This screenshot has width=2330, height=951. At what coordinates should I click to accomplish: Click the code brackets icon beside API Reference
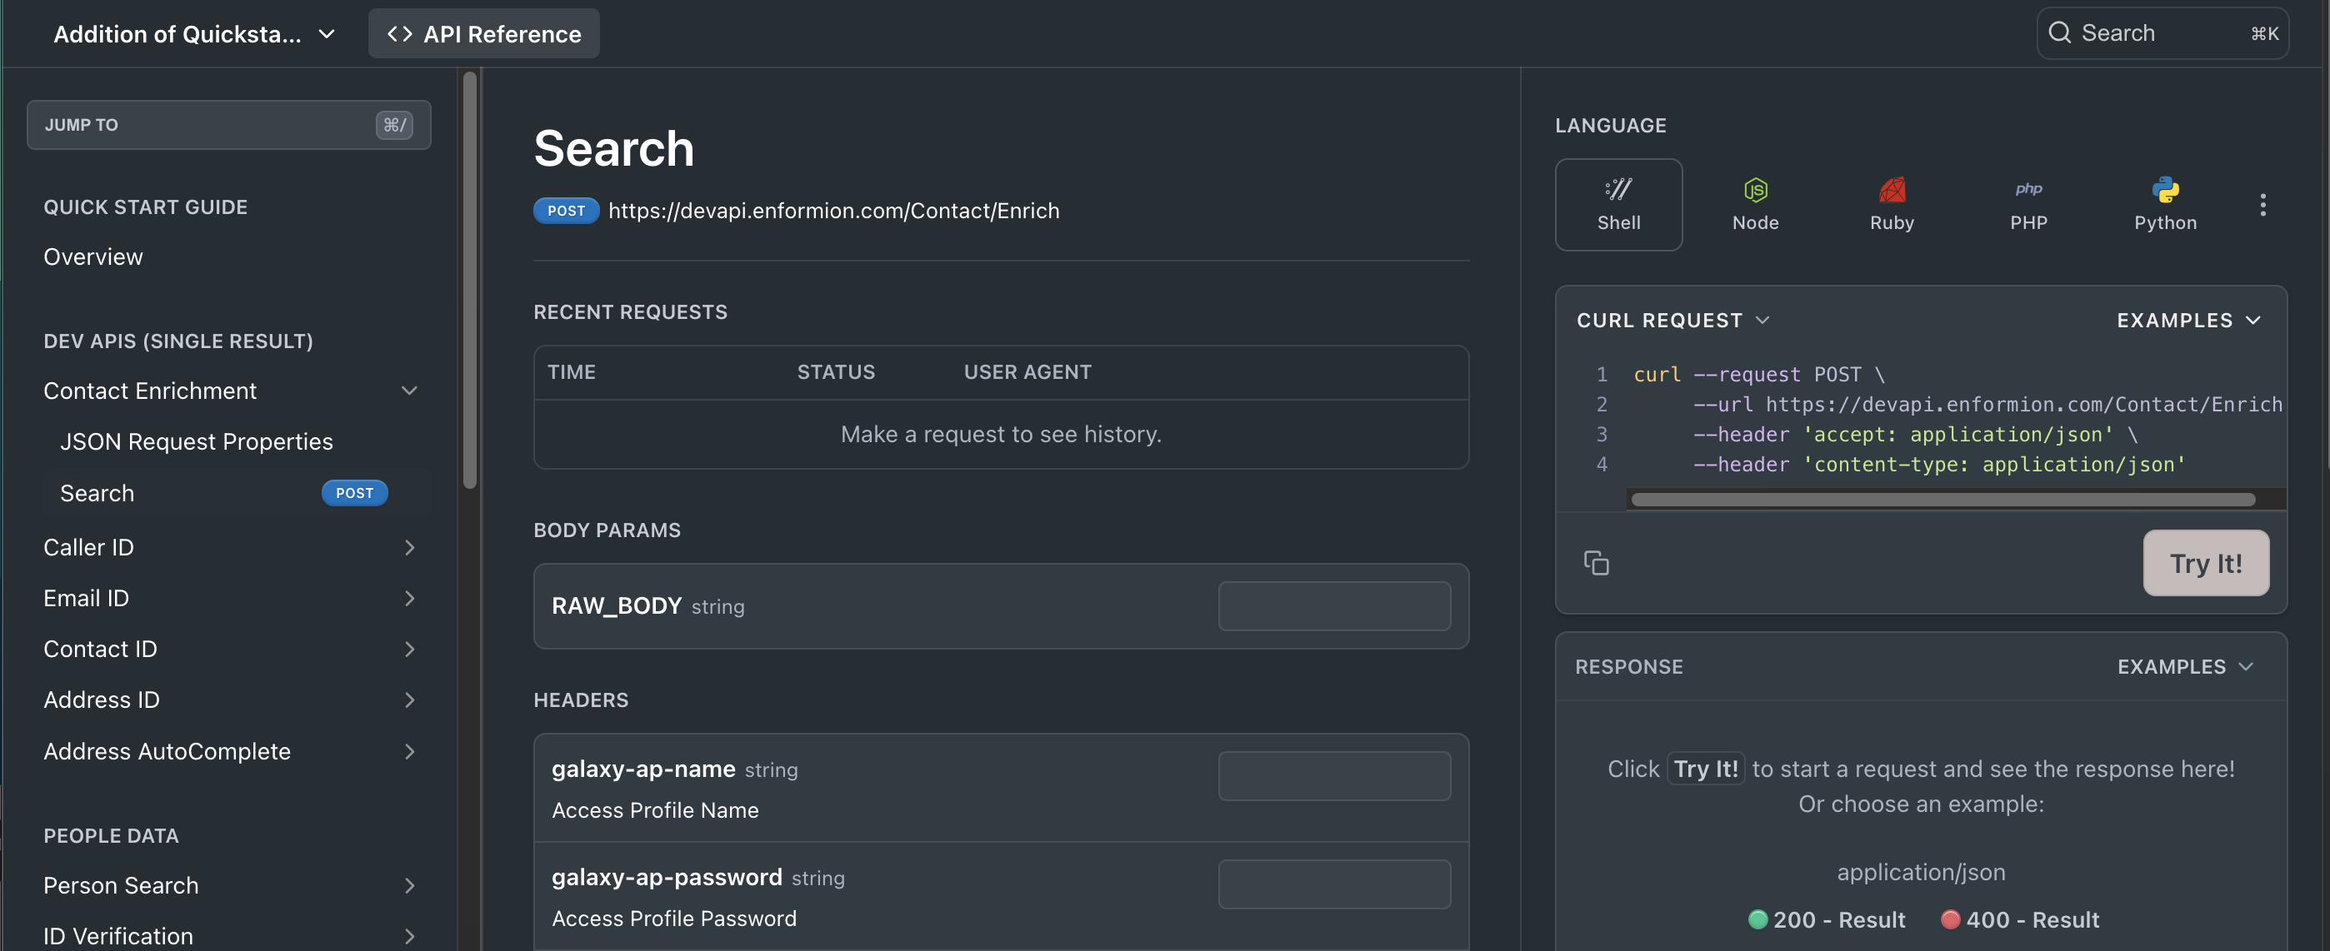(399, 33)
